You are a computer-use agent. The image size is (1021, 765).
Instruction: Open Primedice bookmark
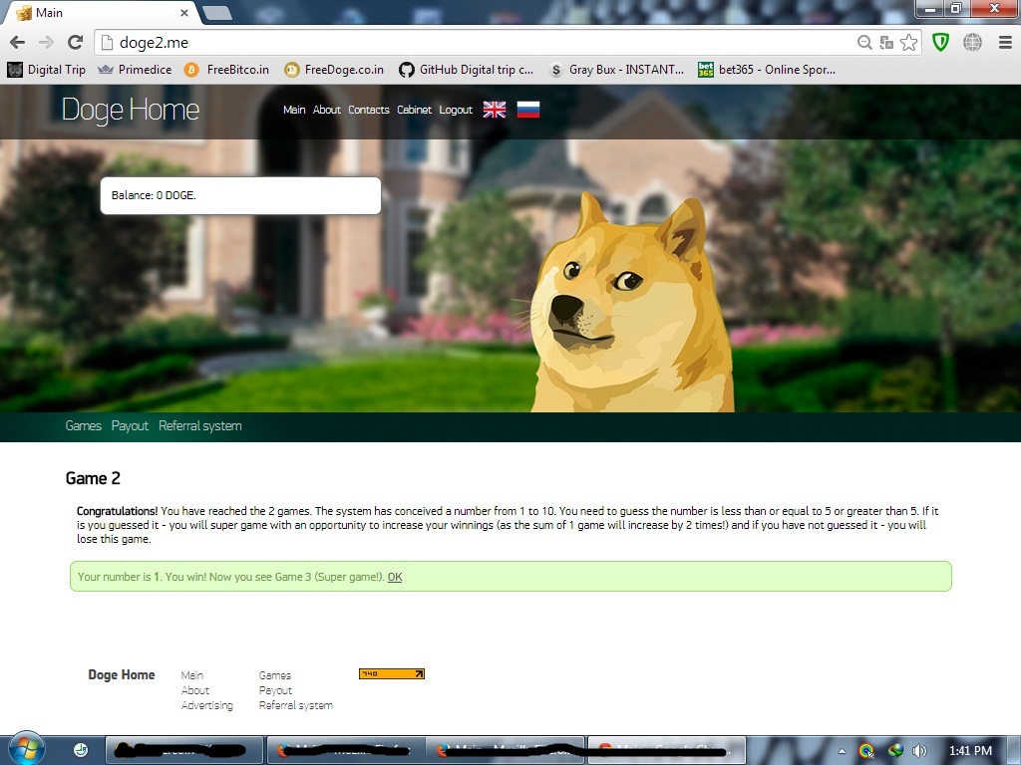point(135,70)
